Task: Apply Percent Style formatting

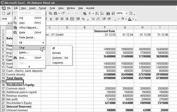Action: [83, 19]
